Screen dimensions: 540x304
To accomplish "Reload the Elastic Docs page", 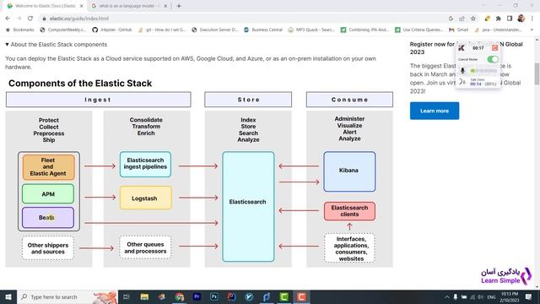I will coord(30,19).
